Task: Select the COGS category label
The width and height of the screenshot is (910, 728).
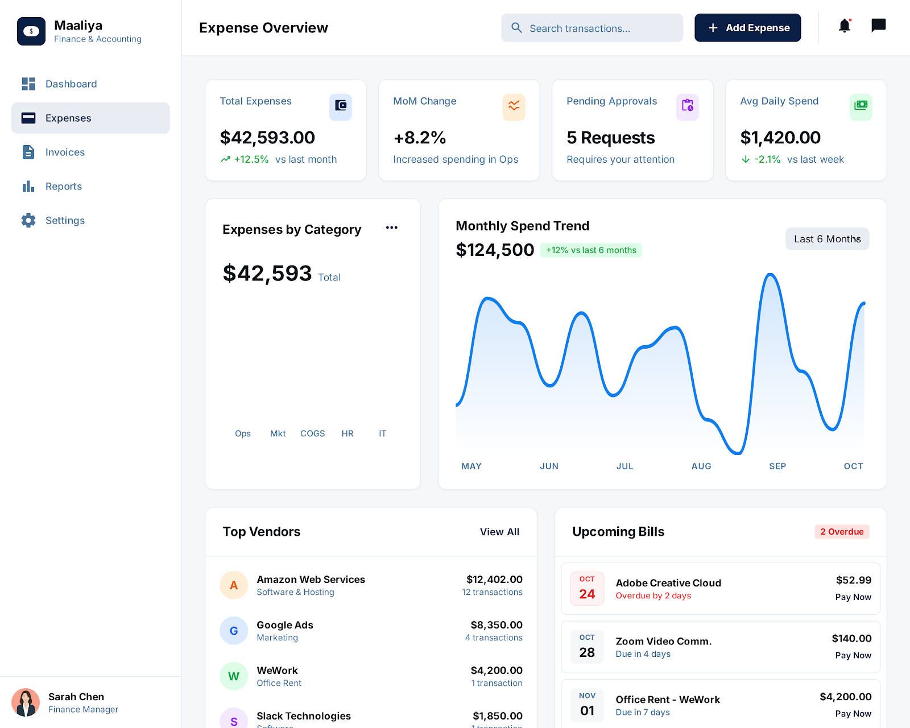Action: point(312,433)
